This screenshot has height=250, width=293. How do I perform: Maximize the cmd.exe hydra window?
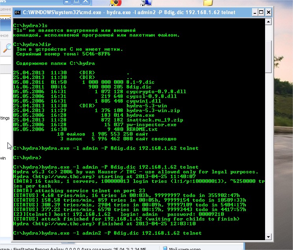pyautogui.click(x=261, y=13)
